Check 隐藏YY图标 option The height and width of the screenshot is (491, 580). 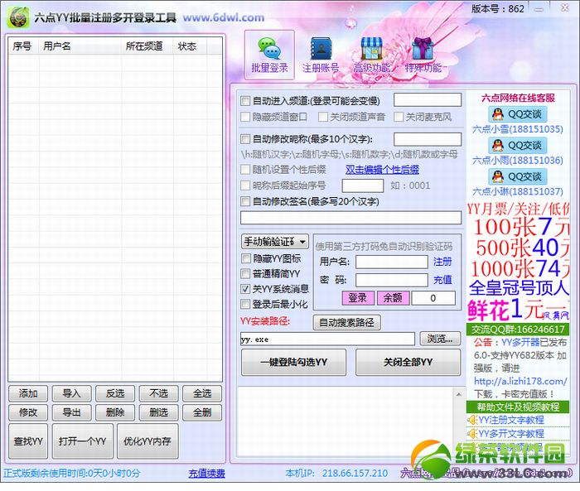245,258
